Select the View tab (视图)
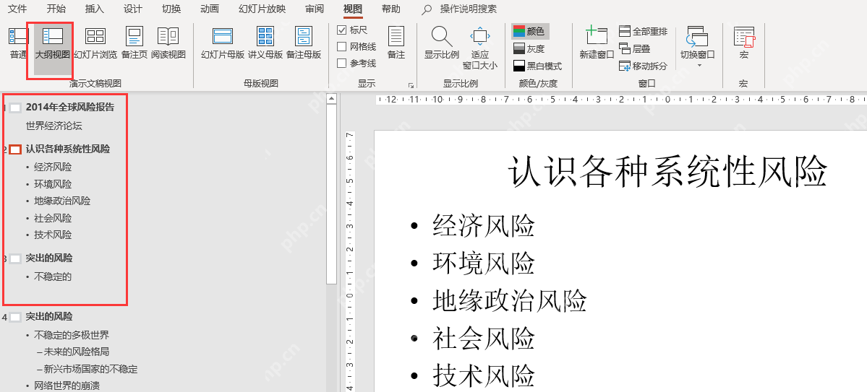Screen dimensions: 867x392 click(x=353, y=9)
